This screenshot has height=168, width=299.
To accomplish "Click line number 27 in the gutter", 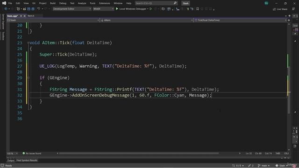I will 20,66.
